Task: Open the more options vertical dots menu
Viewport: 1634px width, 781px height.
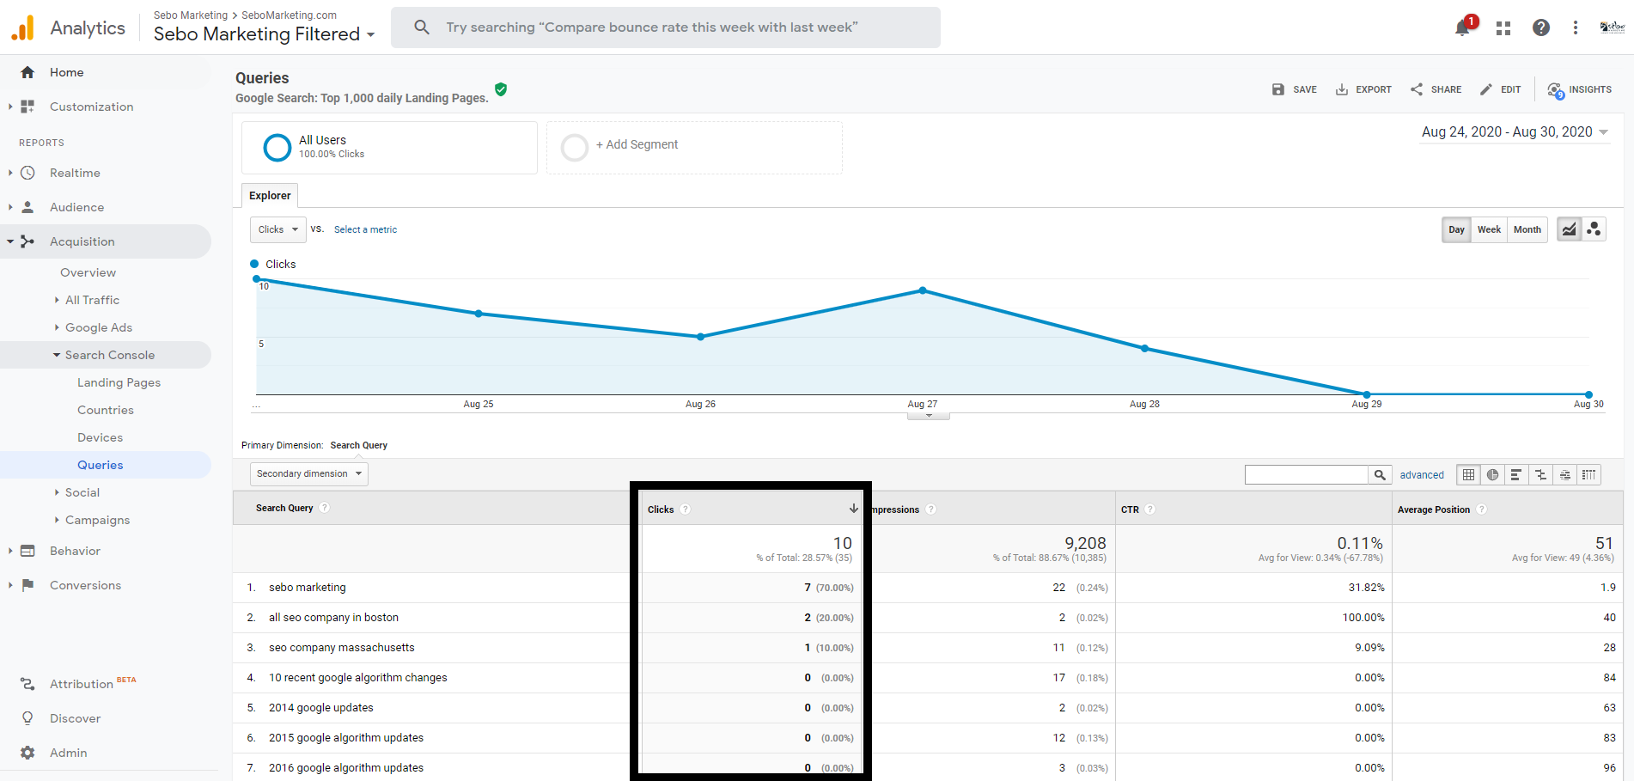Action: point(1576,27)
